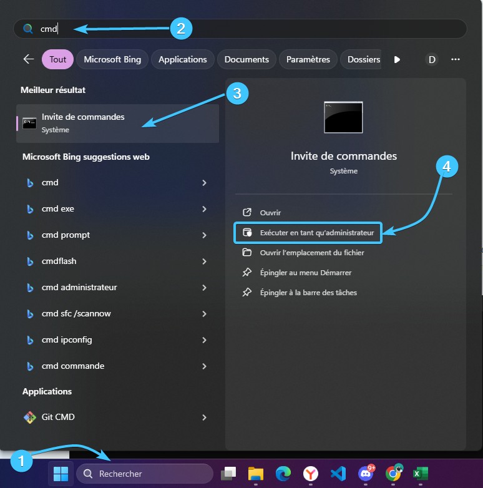The image size is (483, 488).
Task: Click the cmd search input field
Action: point(250,29)
